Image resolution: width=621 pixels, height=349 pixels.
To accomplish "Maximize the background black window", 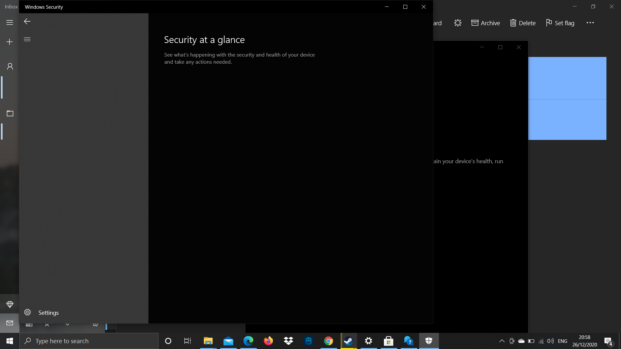I will 500,47.
